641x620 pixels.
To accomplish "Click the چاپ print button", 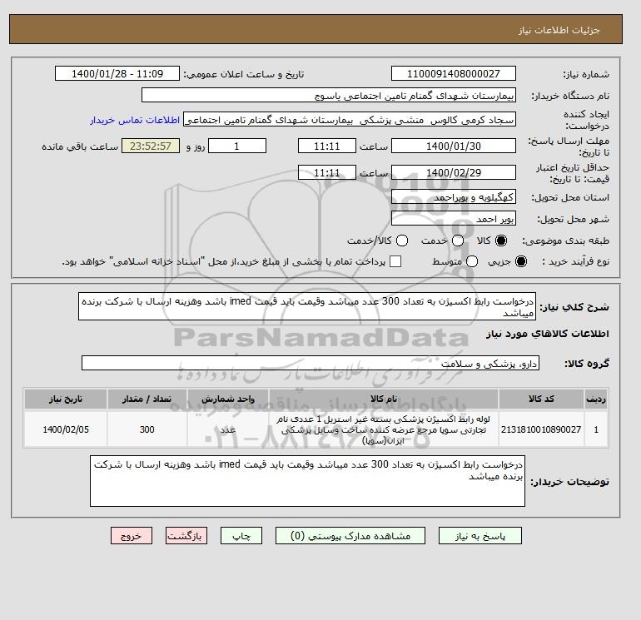I will (x=241, y=536).
